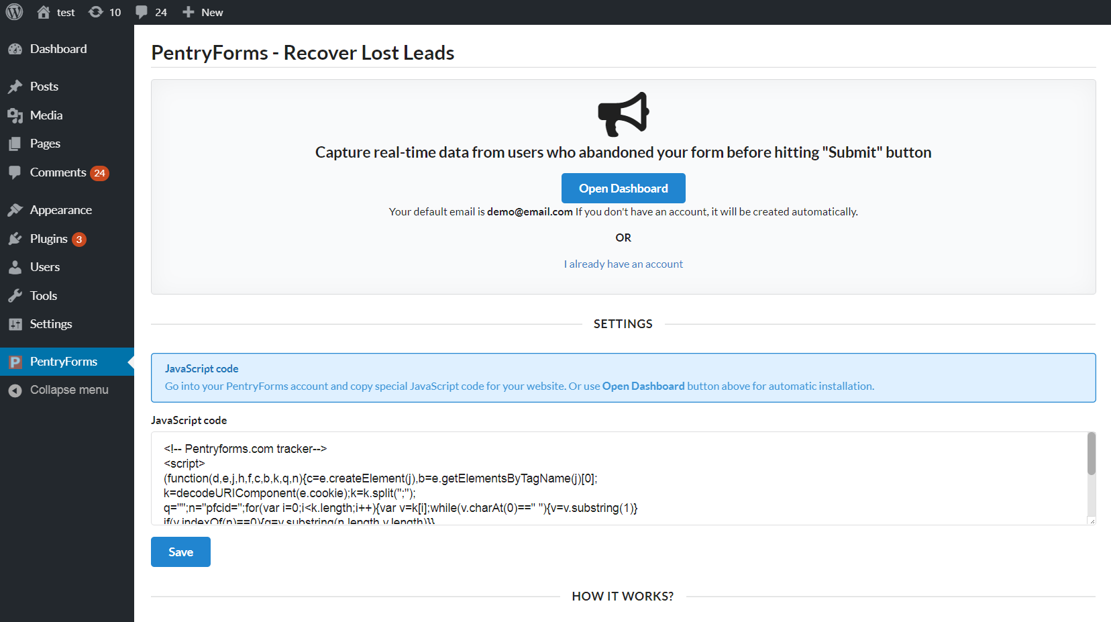The width and height of the screenshot is (1111, 622).
Task: Go to Pages in the sidebar
Action: (45, 144)
